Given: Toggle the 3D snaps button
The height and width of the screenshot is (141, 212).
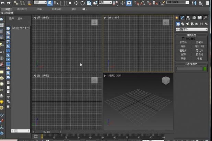Looking at the screenshot, I should tap(137, 3).
